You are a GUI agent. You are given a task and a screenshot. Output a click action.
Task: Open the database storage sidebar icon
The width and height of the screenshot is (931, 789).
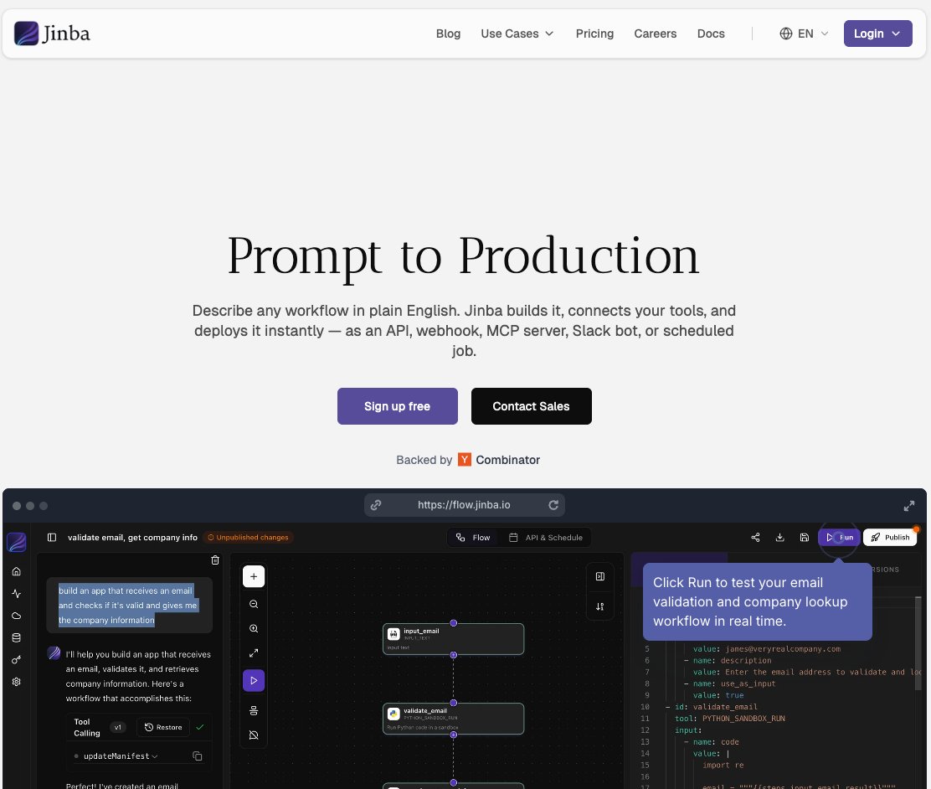(x=17, y=637)
